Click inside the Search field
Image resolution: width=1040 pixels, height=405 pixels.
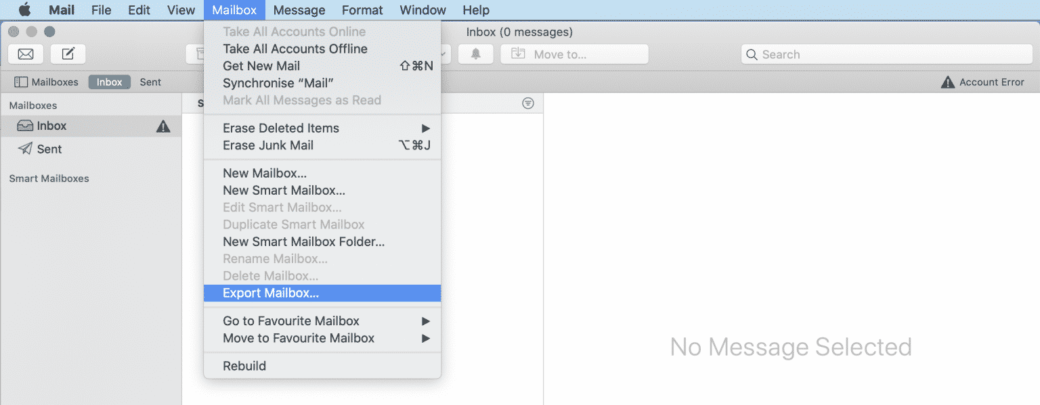point(846,54)
